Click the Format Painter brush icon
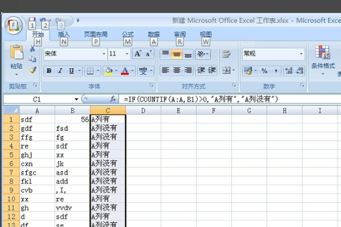341x227 pixels. 32,70
